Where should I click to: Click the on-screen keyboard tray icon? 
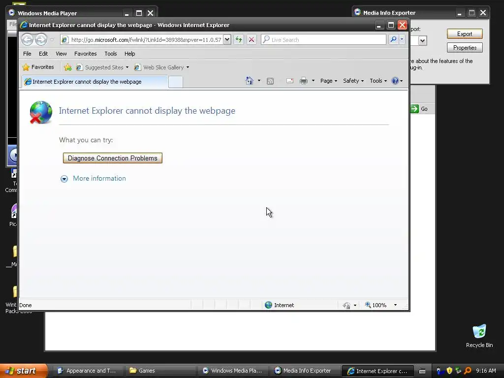click(422, 371)
